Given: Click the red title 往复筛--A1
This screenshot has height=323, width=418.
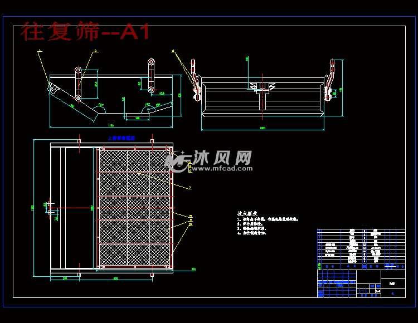Looking at the screenshot, I should [85, 32].
